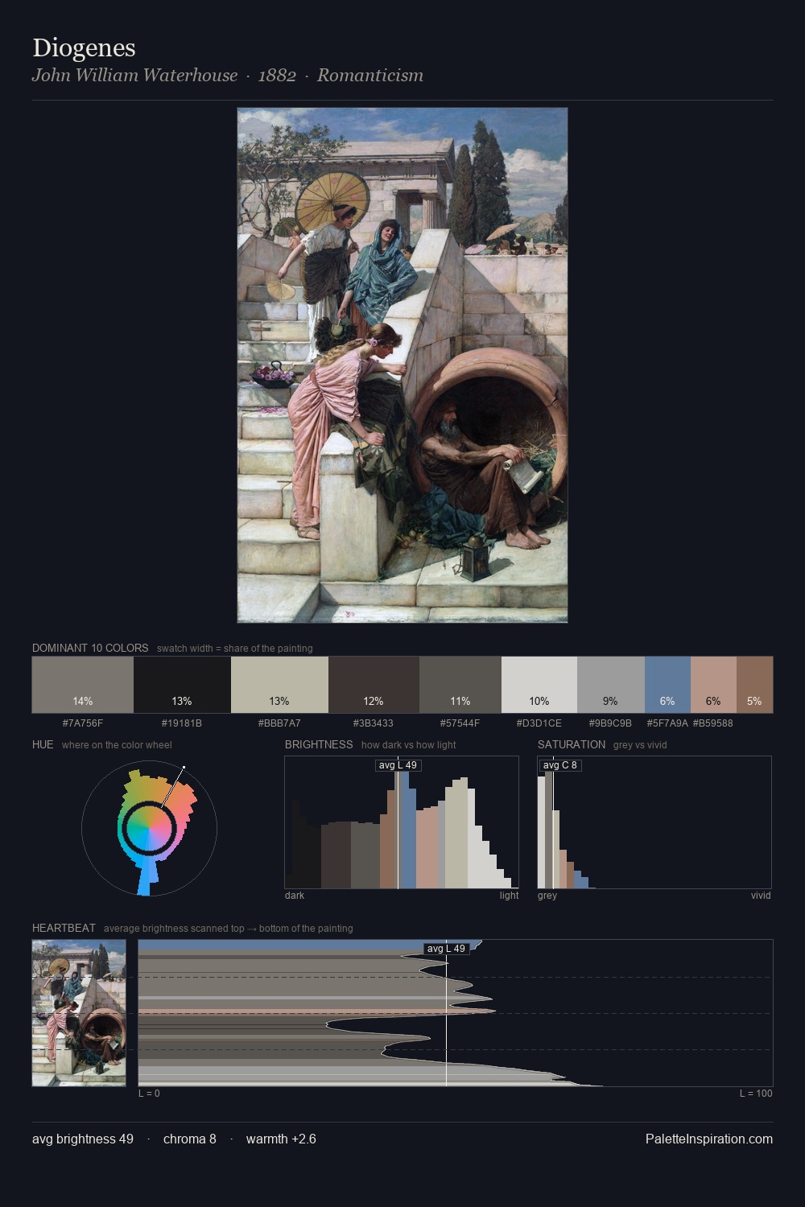Viewport: 805px width, 1207px height.
Task: Click the year '1882'
Action: (277, 75)
